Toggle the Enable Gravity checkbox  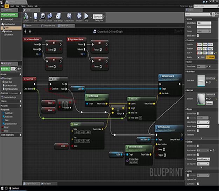(198, 130)
